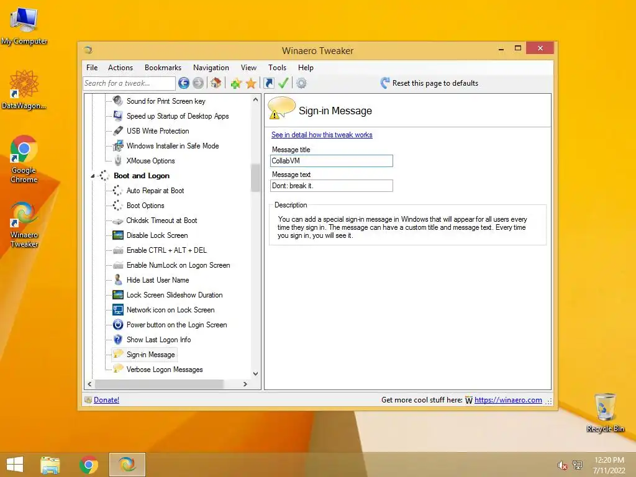The width and height of the screenshot is (636, 477).
Task: Click the muted volume tray icon
Action: point(562,466)
